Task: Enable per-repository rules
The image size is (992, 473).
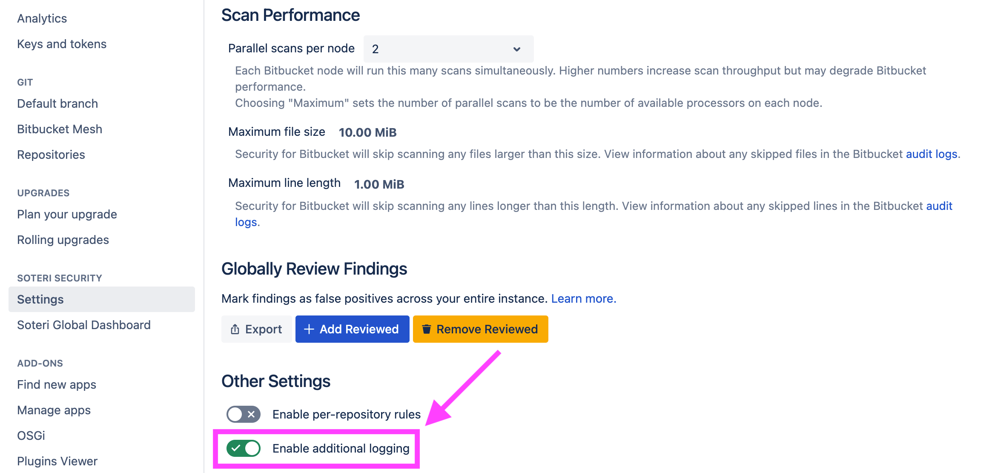Action: 243,414
